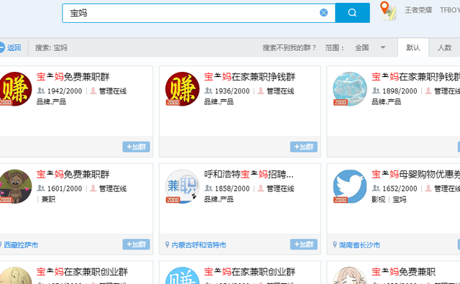Click the 管理在线 label in the 1942/2000 card
The width and height of the screenshot is (460, 284).
click(113, 91)
